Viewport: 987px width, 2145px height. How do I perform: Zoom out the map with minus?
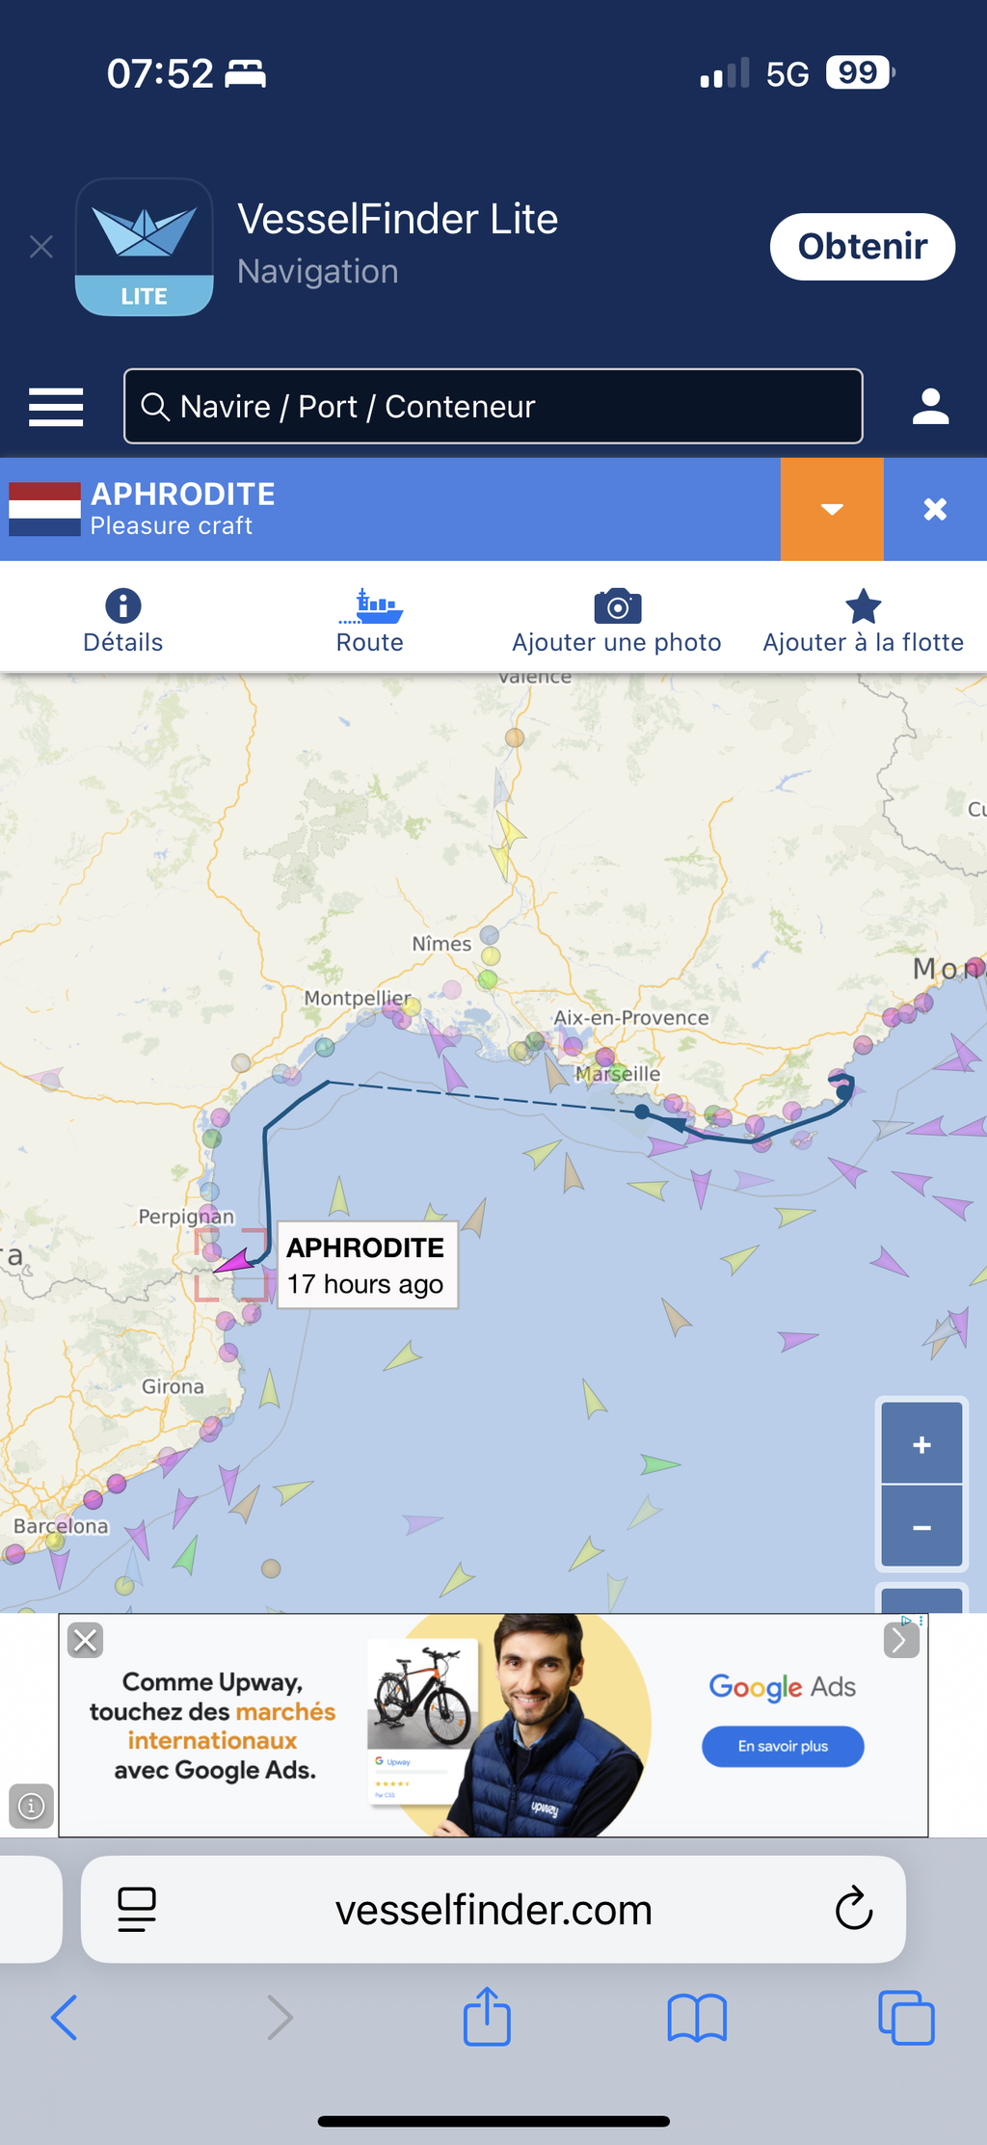(x=921, y=1527)
